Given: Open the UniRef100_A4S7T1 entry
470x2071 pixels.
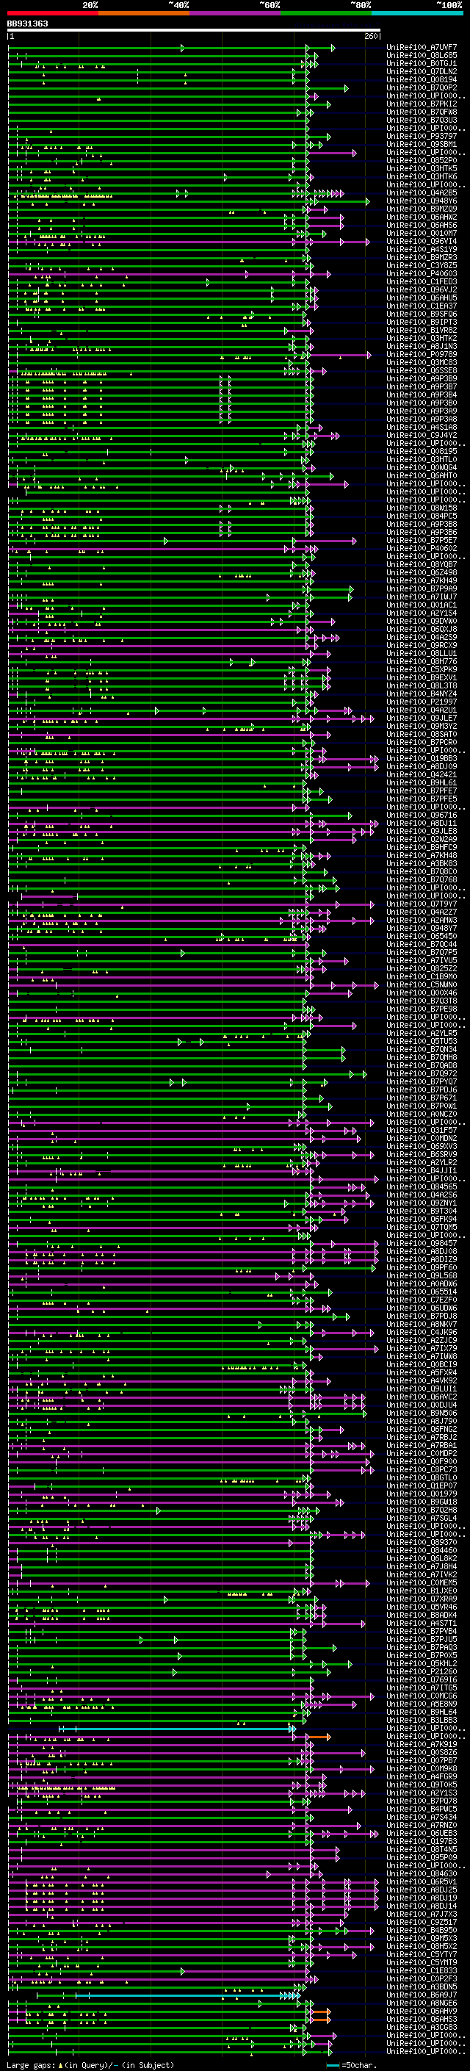Looking at the screenshot, I should [422, 1624].
